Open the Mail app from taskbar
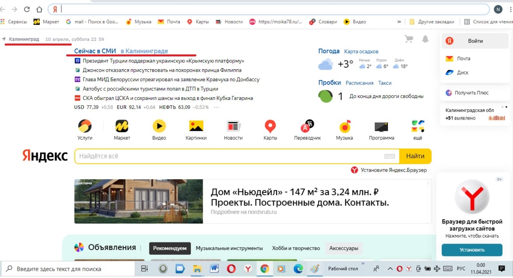The width and height of the screenshot is (513, 278). click(180, 269)
